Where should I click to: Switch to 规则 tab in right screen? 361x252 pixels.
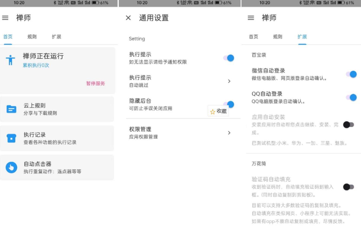[278, 37]
